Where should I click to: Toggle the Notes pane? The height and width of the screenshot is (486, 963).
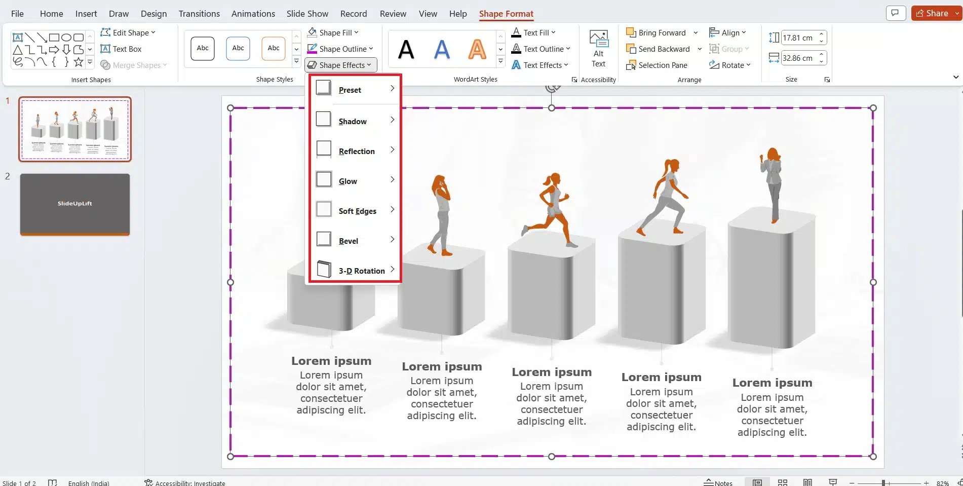[718, 482]
